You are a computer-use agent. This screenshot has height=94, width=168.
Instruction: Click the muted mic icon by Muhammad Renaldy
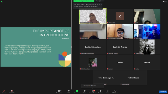[108, 38]
